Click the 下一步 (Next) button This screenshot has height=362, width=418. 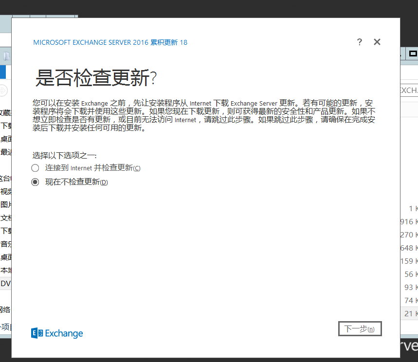tap(360, 328)
